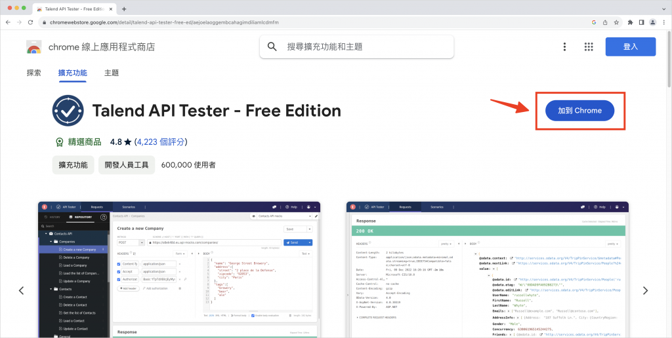Click the 600,000 使用者 user count text
This screenshot has height=338, width=672.
(x=188, y=164)
